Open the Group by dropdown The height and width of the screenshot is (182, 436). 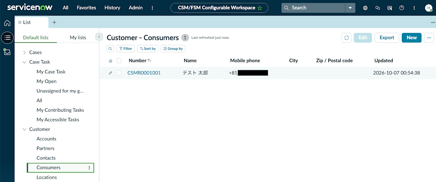(x=173, y=49)
